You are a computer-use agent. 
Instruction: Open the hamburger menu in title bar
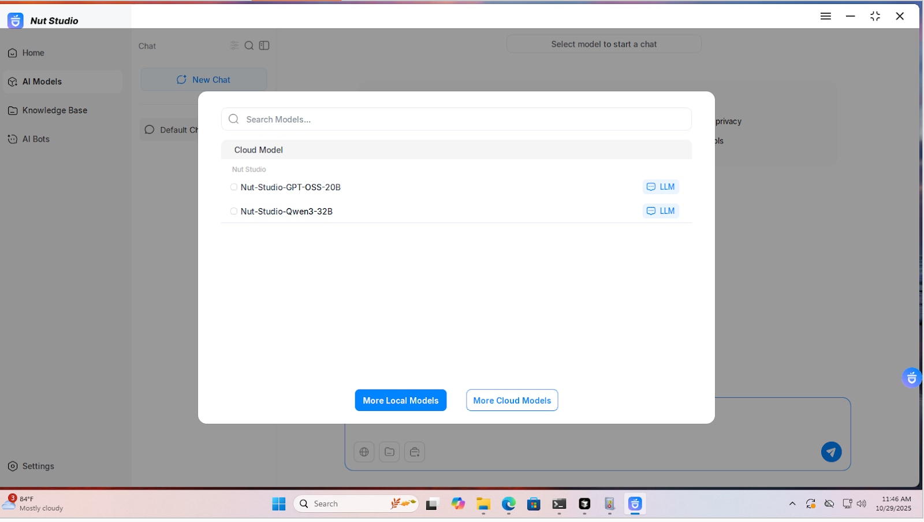pyautogui.click(x=825, y=16)
